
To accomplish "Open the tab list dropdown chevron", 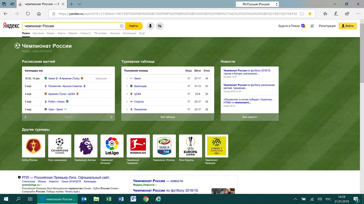I will click(x=80, y=4).
